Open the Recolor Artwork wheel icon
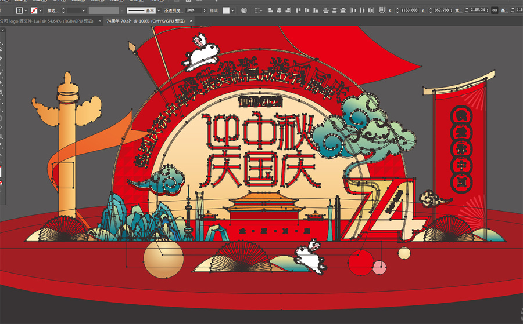Viewport: 523px width, 324px height. 244,10
